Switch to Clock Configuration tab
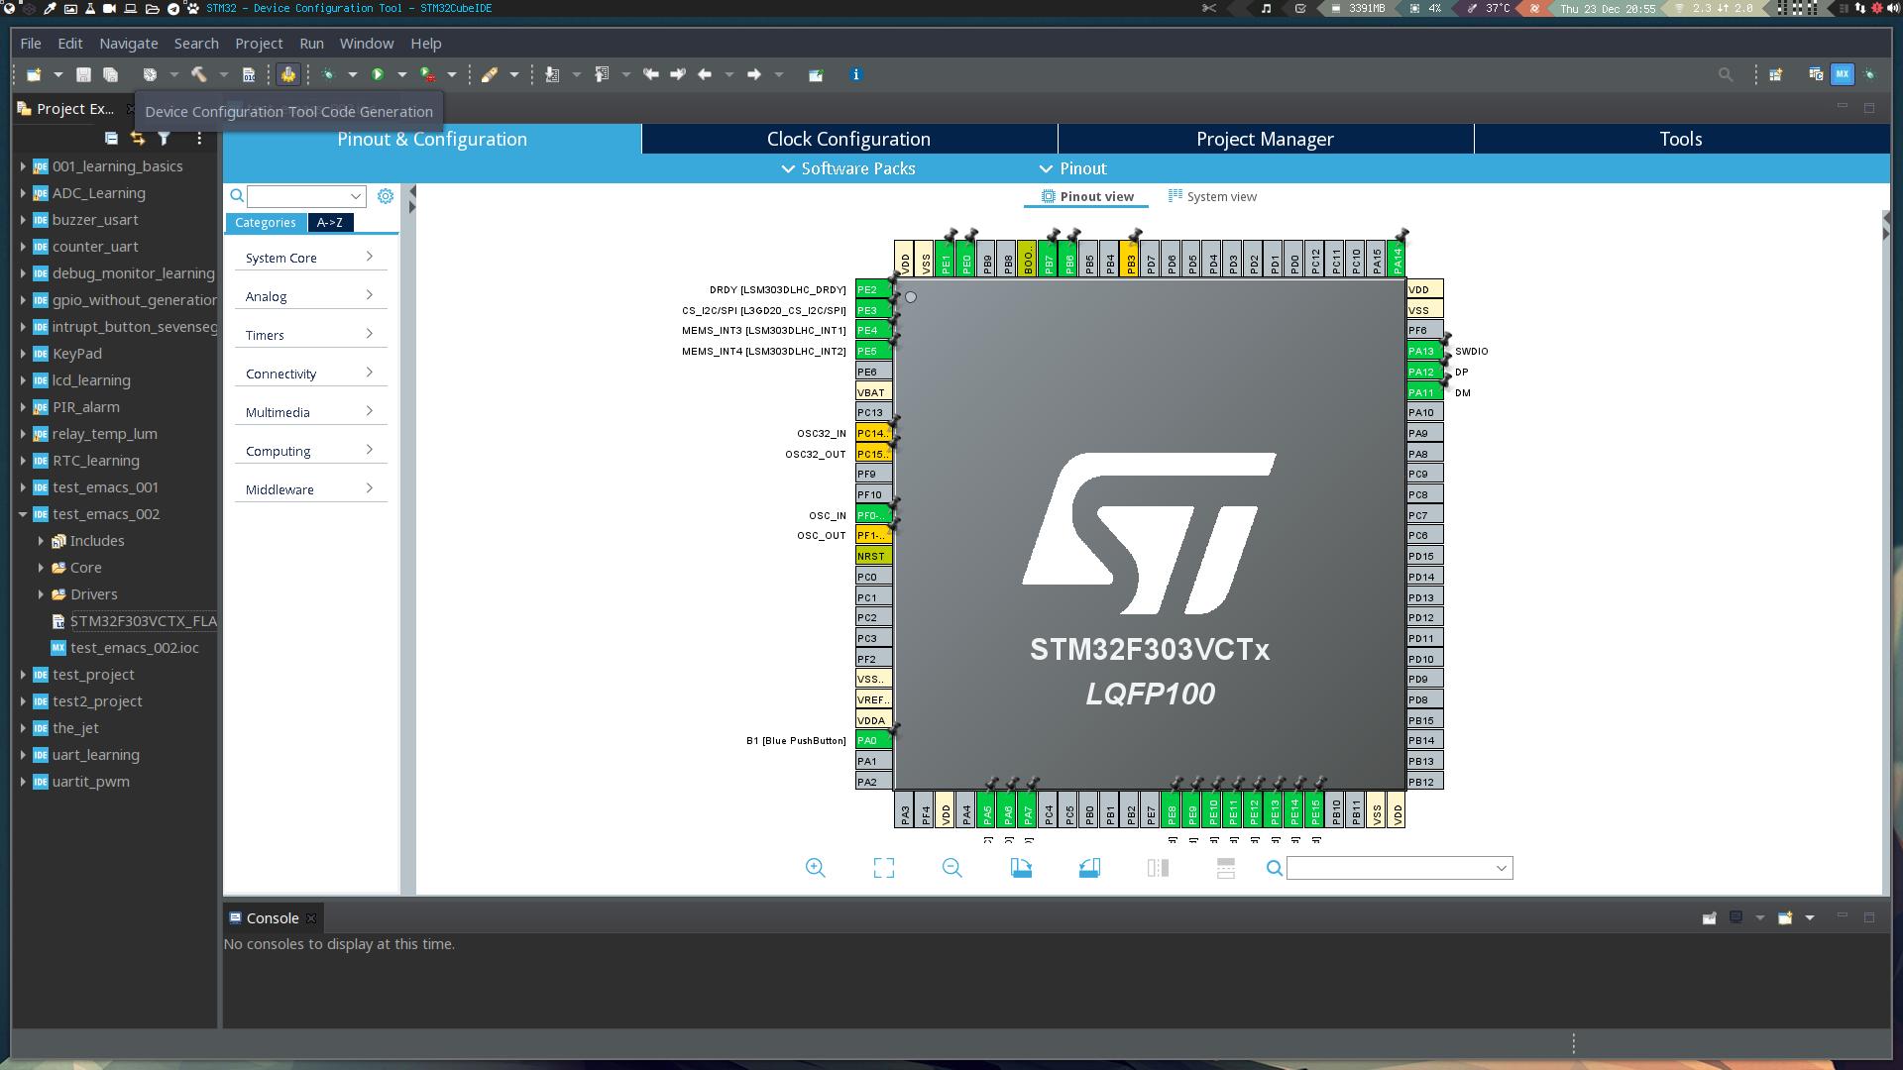 pyautogui.click(x=848, y=139)
